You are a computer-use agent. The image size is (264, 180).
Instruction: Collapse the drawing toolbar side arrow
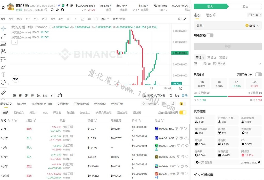[x=9, y=84]
